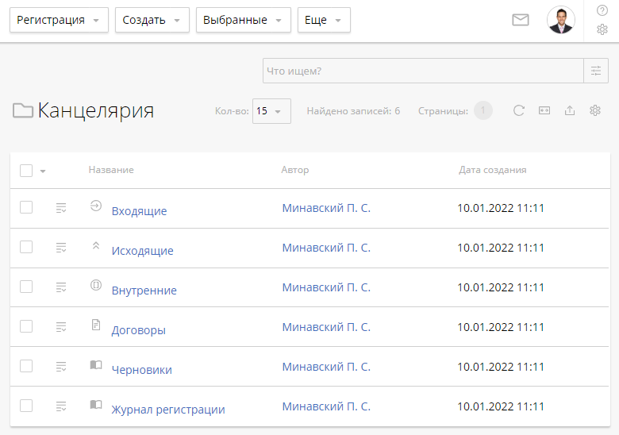
Task: Open author Минавский П. С. in Входящие row
Action: [326, 208]
